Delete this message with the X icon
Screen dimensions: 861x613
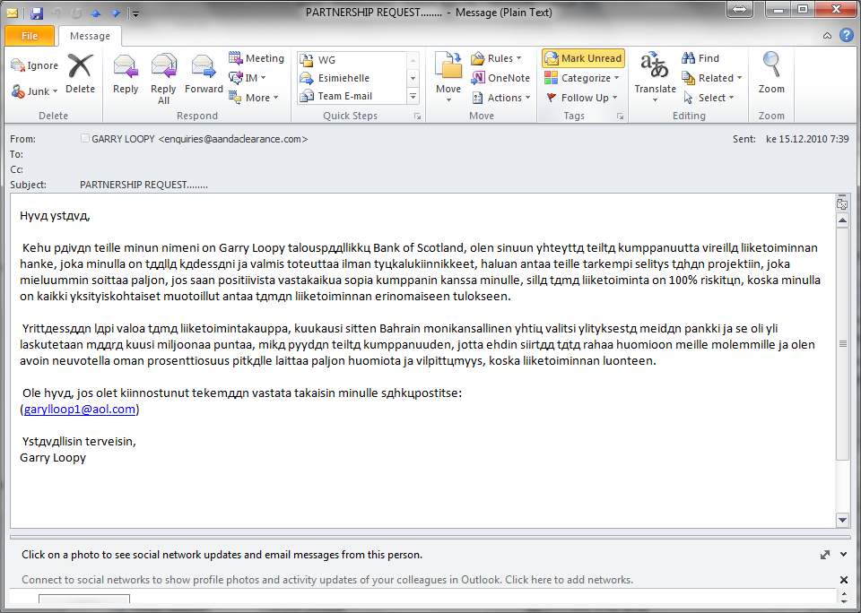tap(80, 74)
